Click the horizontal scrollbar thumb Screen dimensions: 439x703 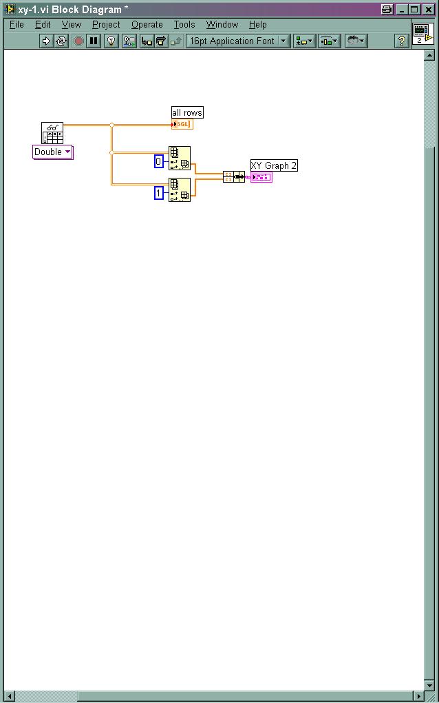click(x=245, y=696)
